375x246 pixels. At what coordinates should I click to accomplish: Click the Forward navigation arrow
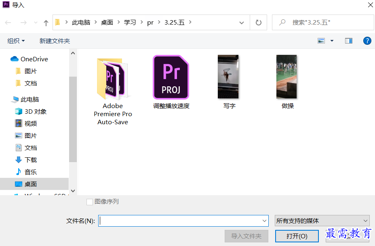[x=23, y=23]
